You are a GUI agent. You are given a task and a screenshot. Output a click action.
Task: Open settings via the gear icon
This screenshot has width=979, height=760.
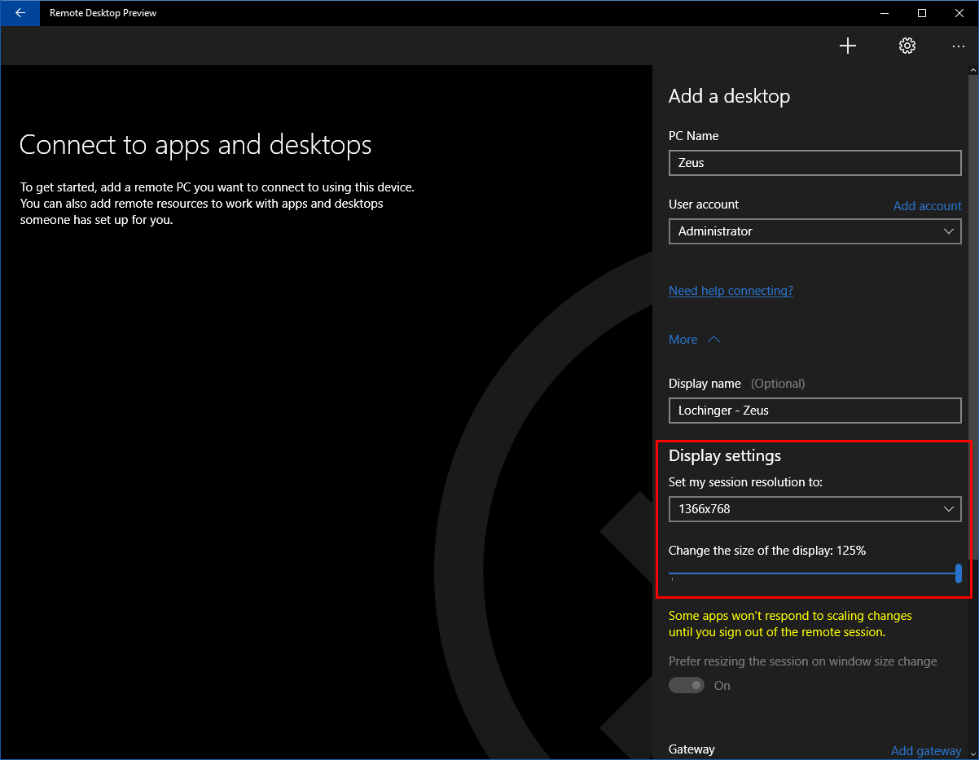pyautogui.click(x=907, y=46)
